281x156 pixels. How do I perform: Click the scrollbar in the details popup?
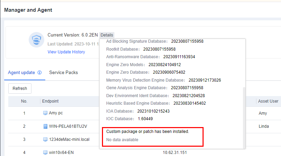coord(244,117)
